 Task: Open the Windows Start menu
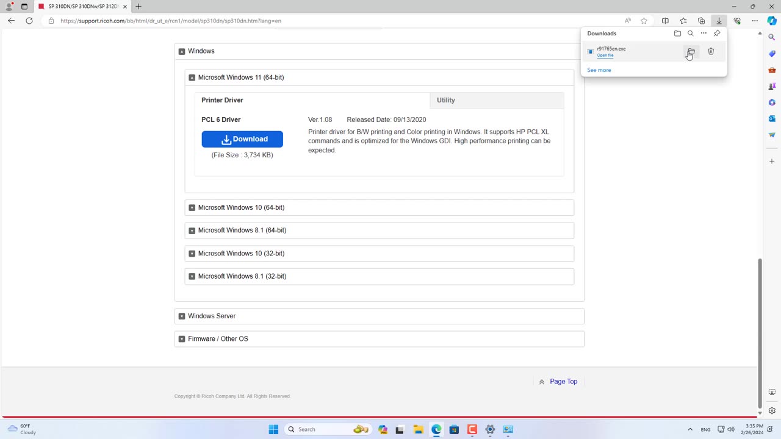click(x=273, y=429)
